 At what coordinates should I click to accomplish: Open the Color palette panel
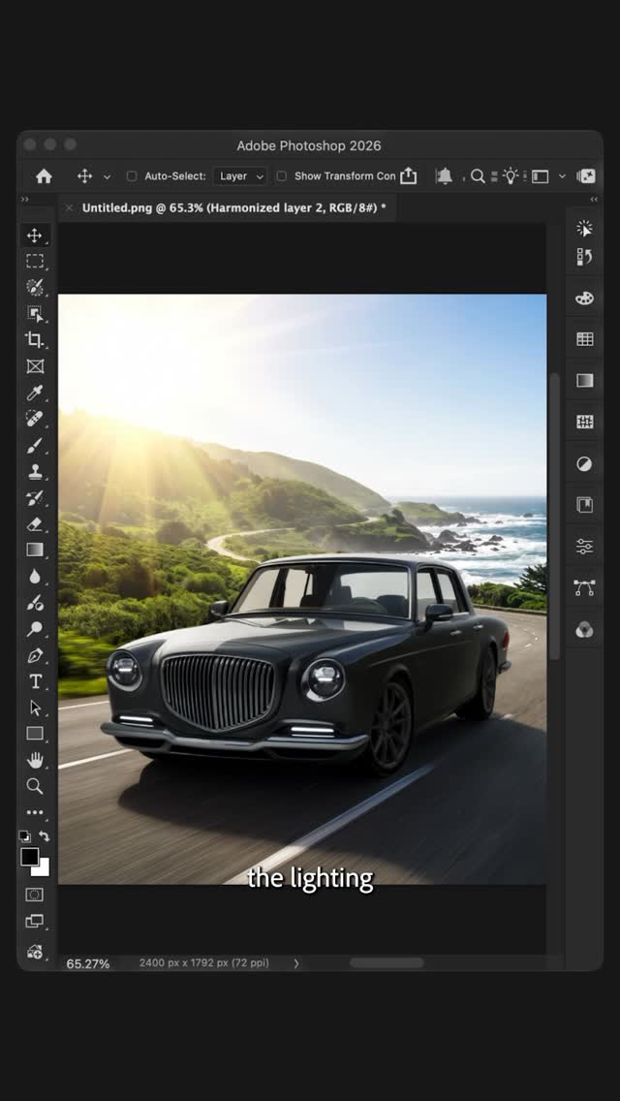coord(584,299)
